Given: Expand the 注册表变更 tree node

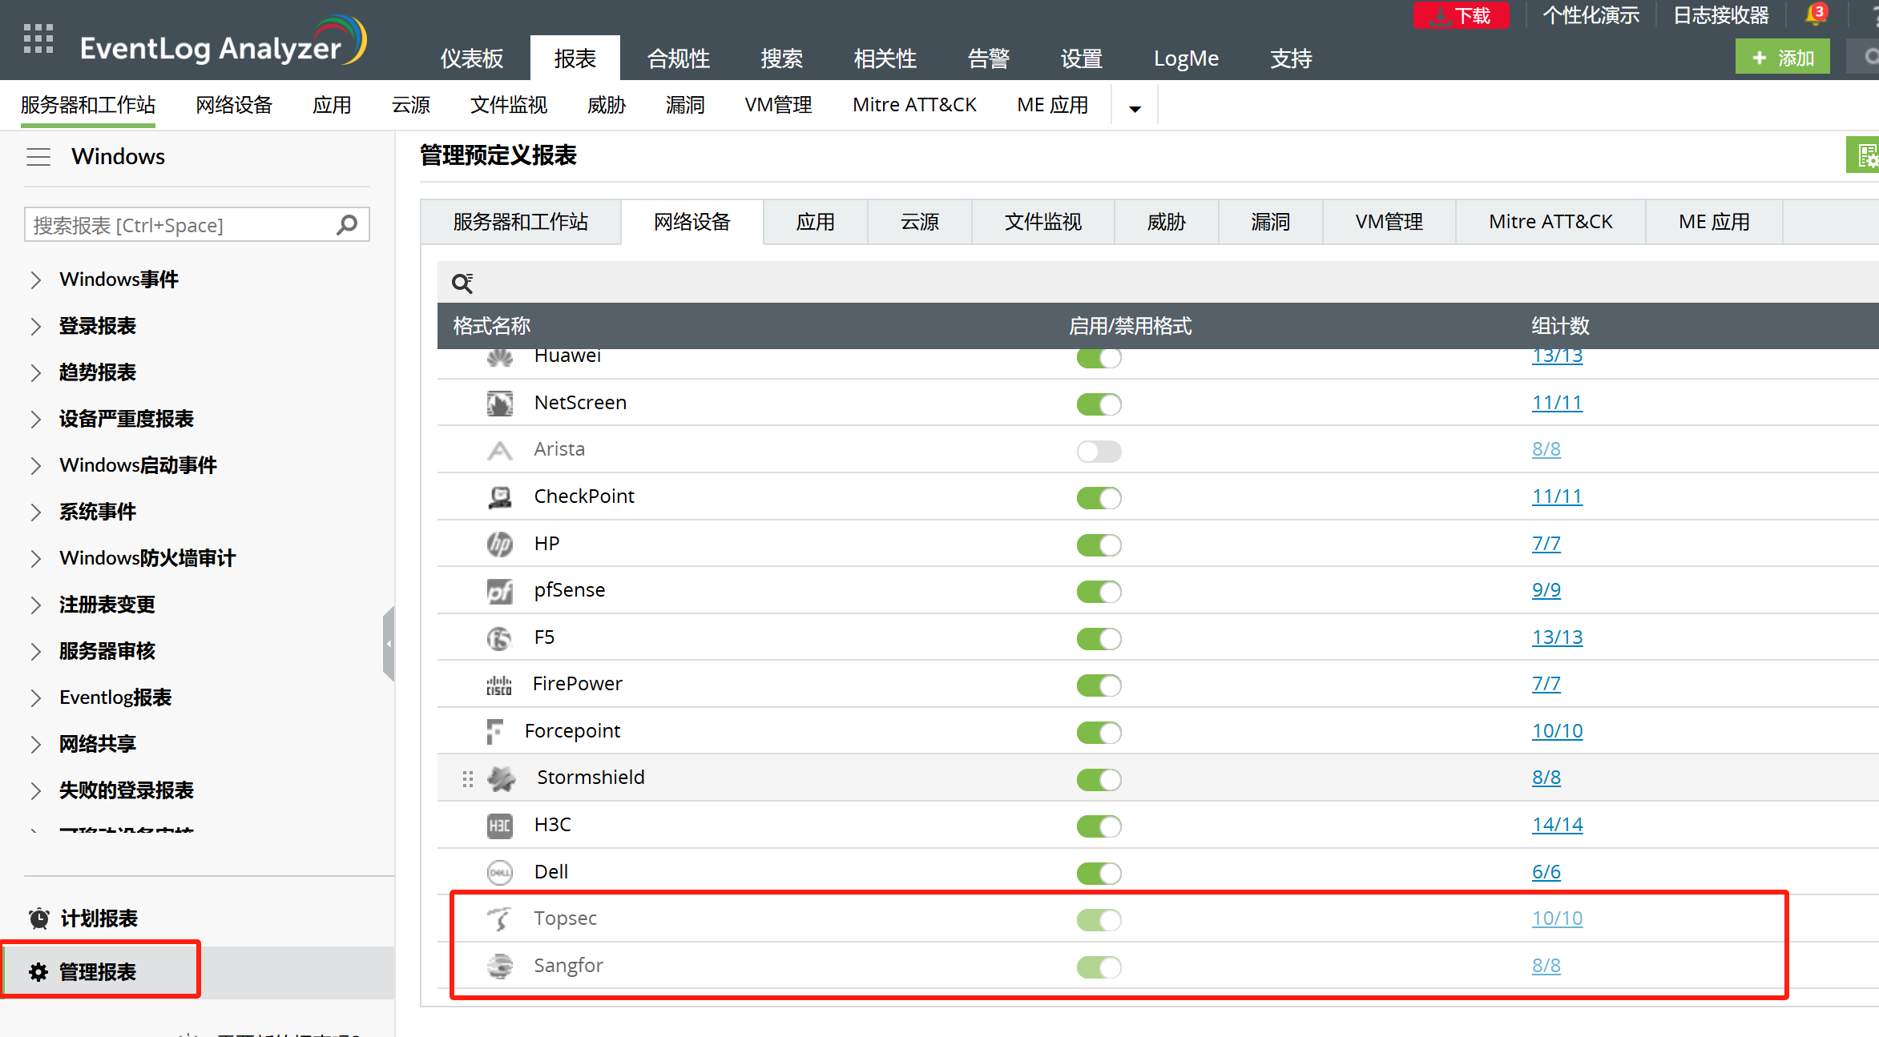Looking at the screenshot, I should [x=35, y=605].
